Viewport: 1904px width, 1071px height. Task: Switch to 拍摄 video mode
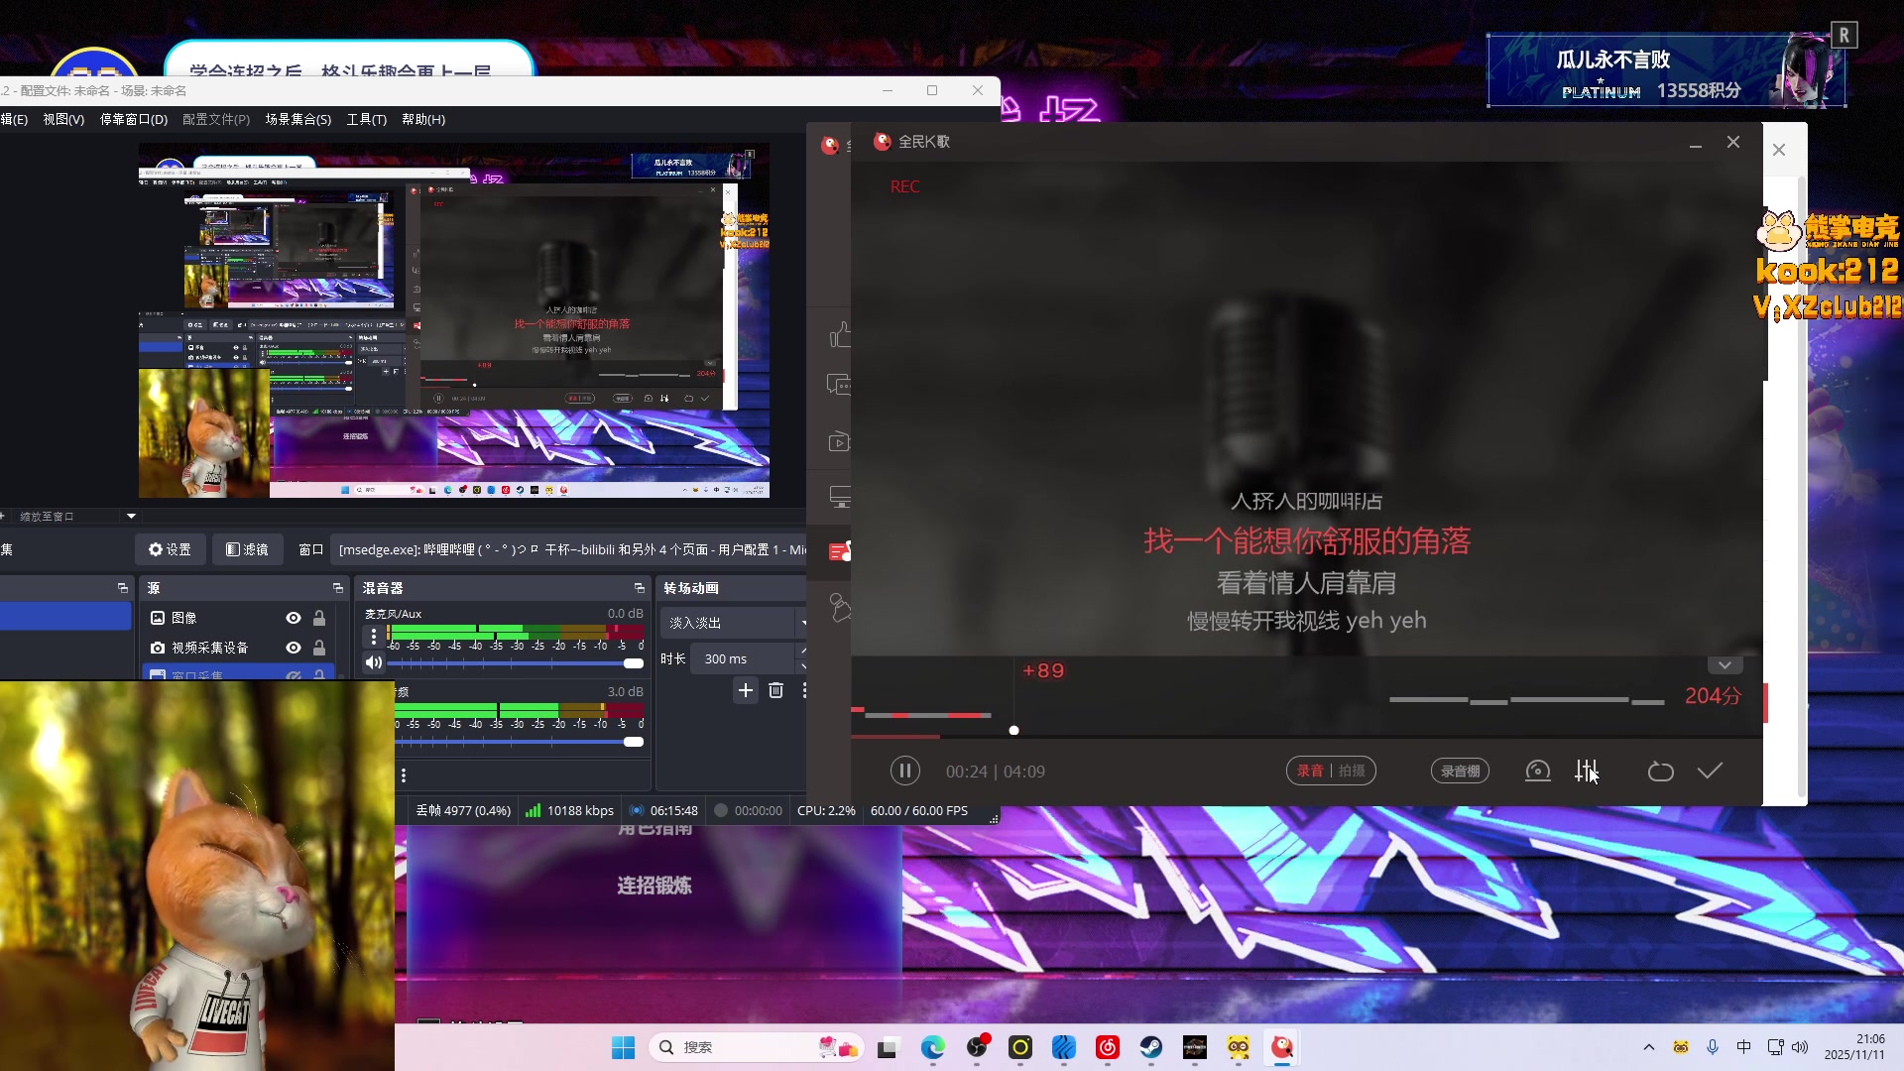(x=1352, y=772)
